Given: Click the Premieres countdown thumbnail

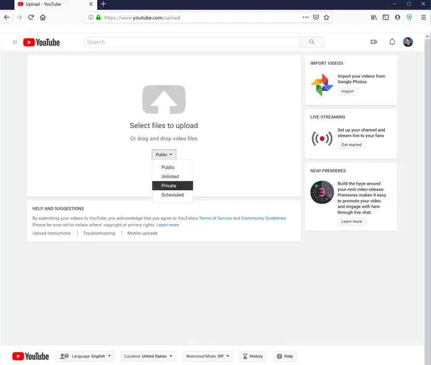Looking at the screenshot, I should coord(322,192).
